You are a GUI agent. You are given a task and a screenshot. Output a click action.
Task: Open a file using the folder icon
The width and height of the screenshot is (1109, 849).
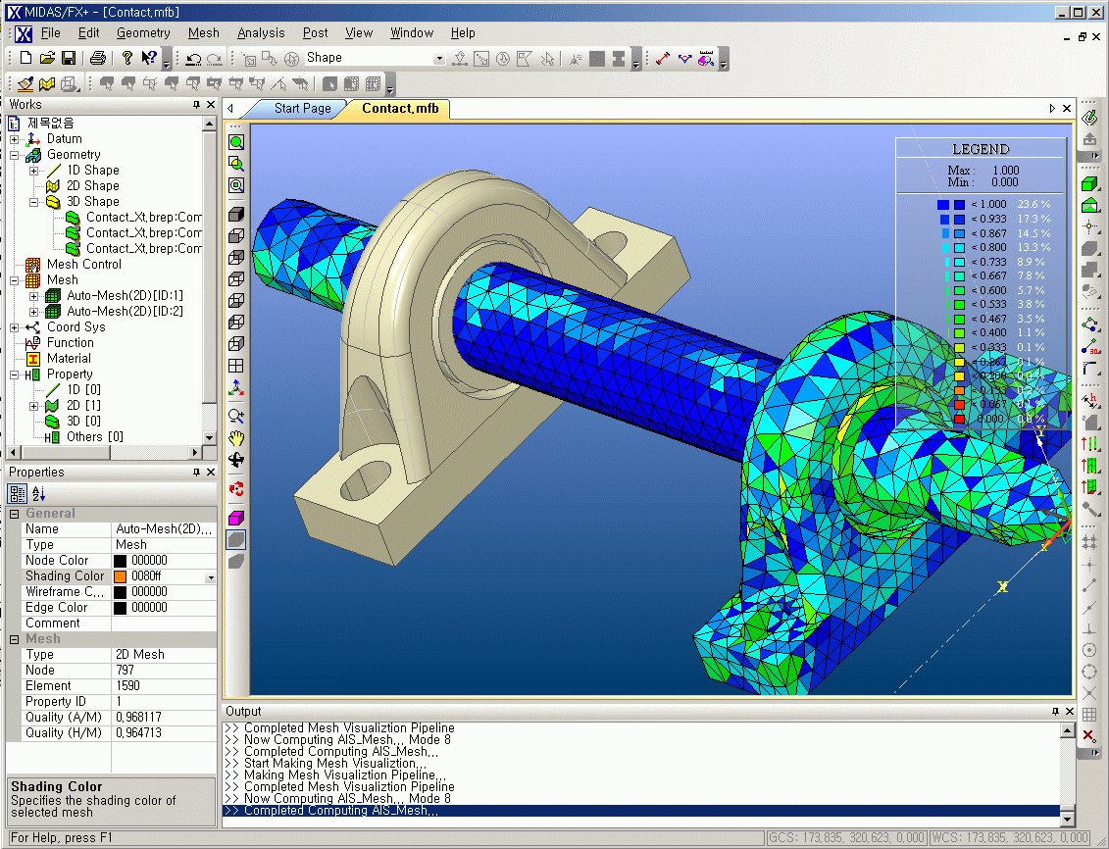[x=47, y=58]
